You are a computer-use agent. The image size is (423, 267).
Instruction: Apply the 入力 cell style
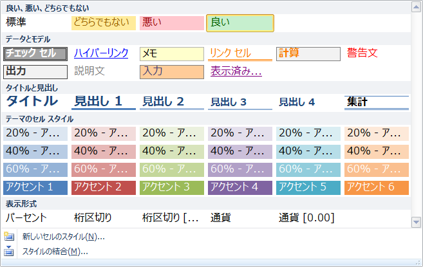pyautogui.click(x=172, y=72)
